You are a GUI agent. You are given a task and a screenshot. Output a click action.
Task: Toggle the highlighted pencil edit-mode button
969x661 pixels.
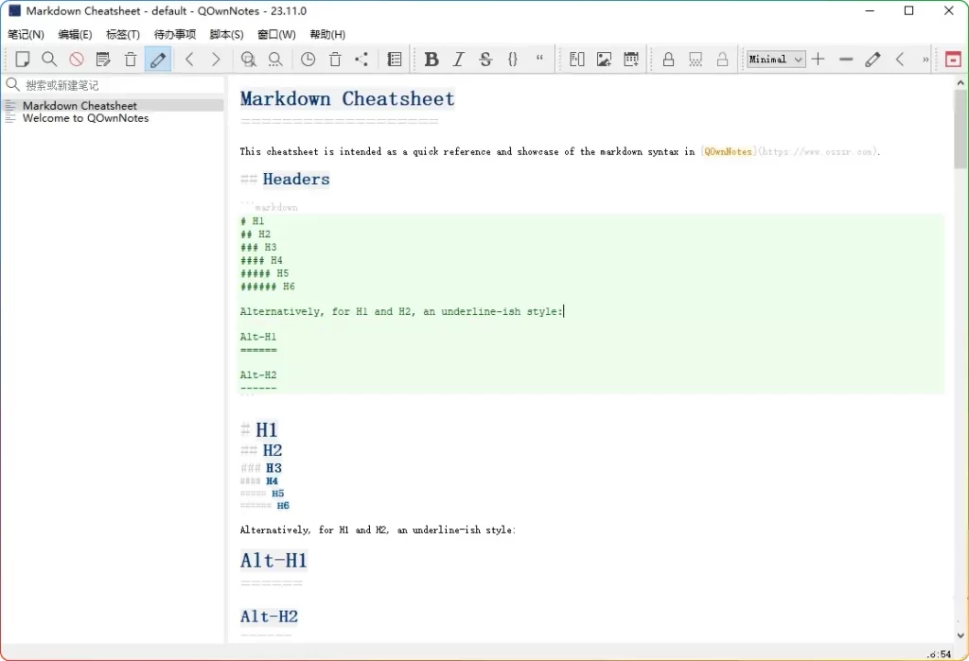point(158,60)
